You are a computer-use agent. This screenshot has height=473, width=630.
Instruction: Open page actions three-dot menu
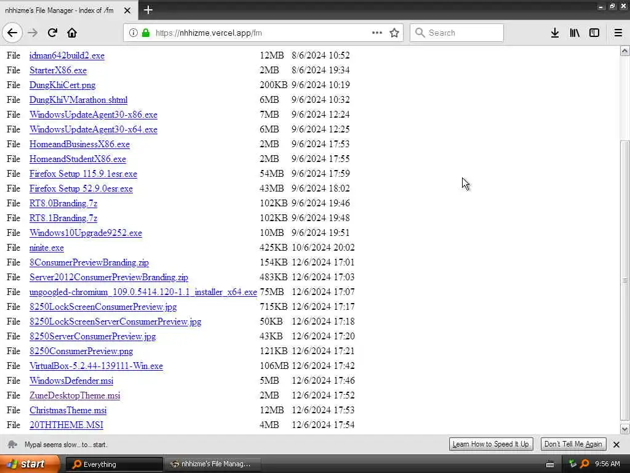[x=377, y=33]
